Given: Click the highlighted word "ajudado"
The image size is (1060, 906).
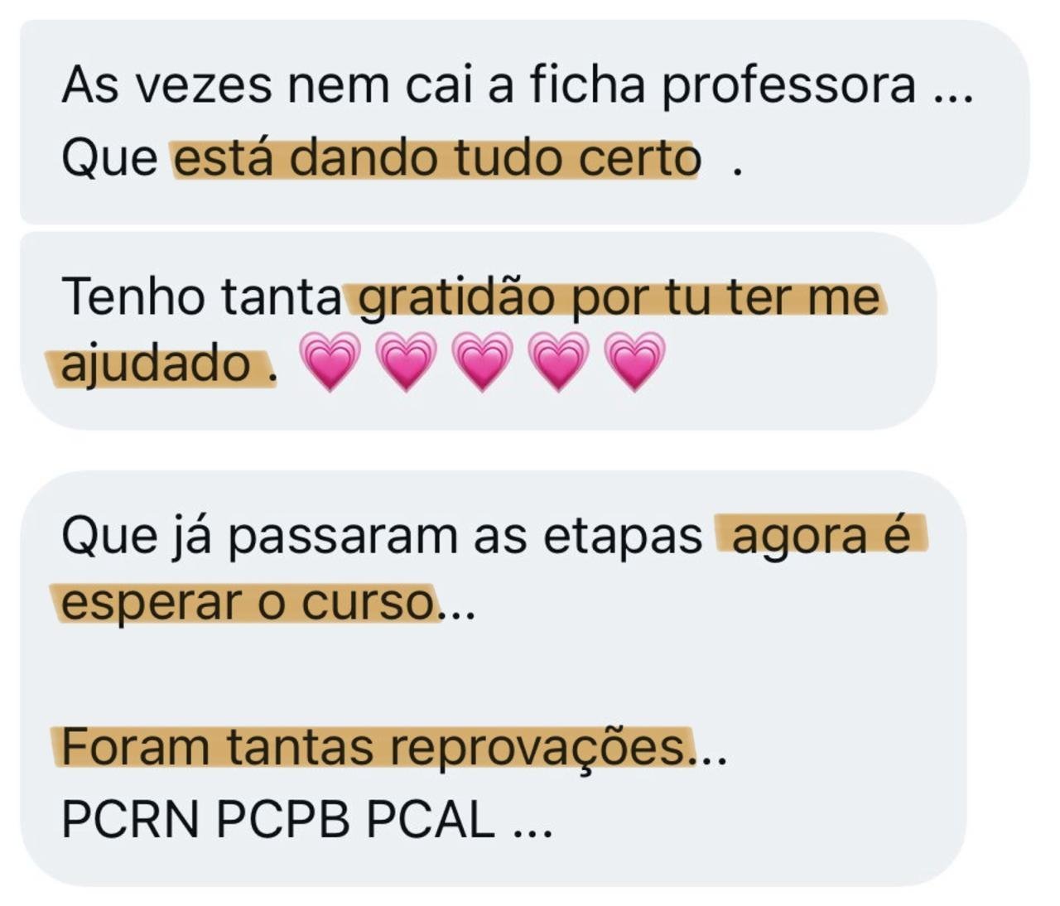Looking at the screenshot, I should pos(156,364).
